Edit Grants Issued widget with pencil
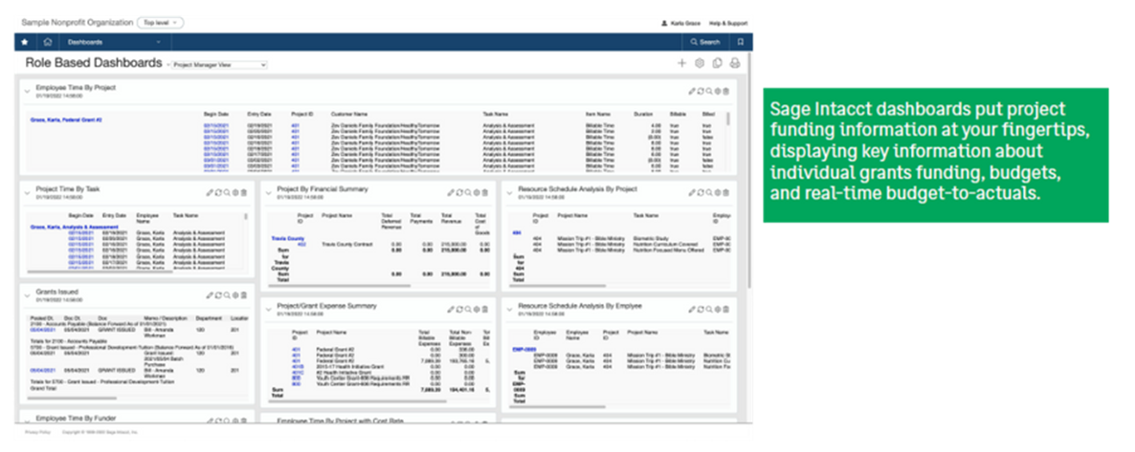The image size is (1135, 452). coord(210,295)
